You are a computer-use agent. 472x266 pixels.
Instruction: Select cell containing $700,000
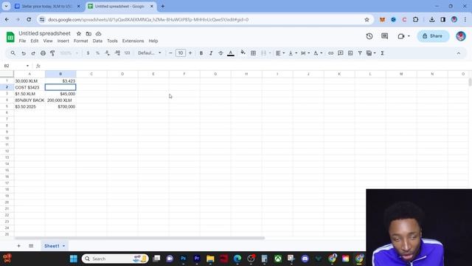coord(60,106)
